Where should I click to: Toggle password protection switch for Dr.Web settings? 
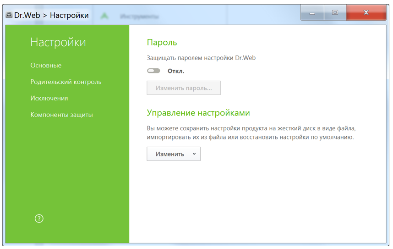[153, 71]
